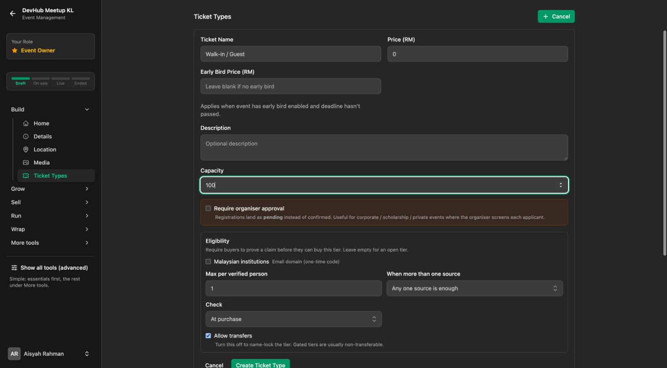Click Create Ticket Type button
The height and width of the screenshot is (368, 667).
tap(260, 364)
